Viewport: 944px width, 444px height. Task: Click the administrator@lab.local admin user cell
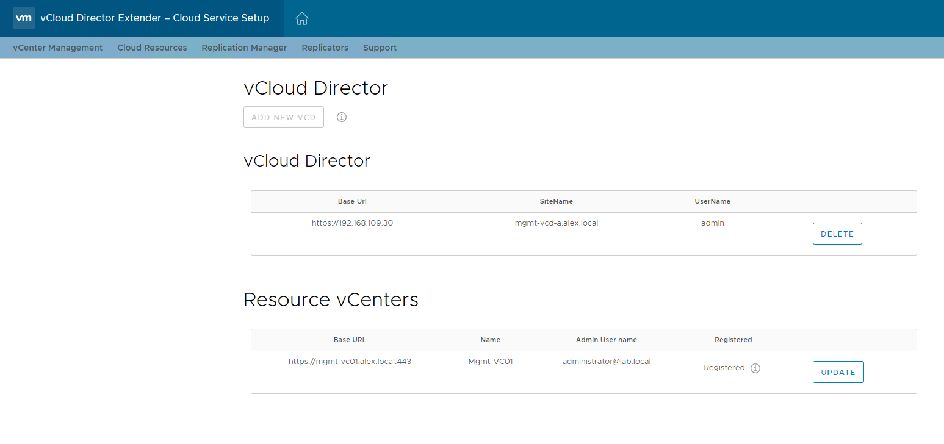click(x=606, y=362)
